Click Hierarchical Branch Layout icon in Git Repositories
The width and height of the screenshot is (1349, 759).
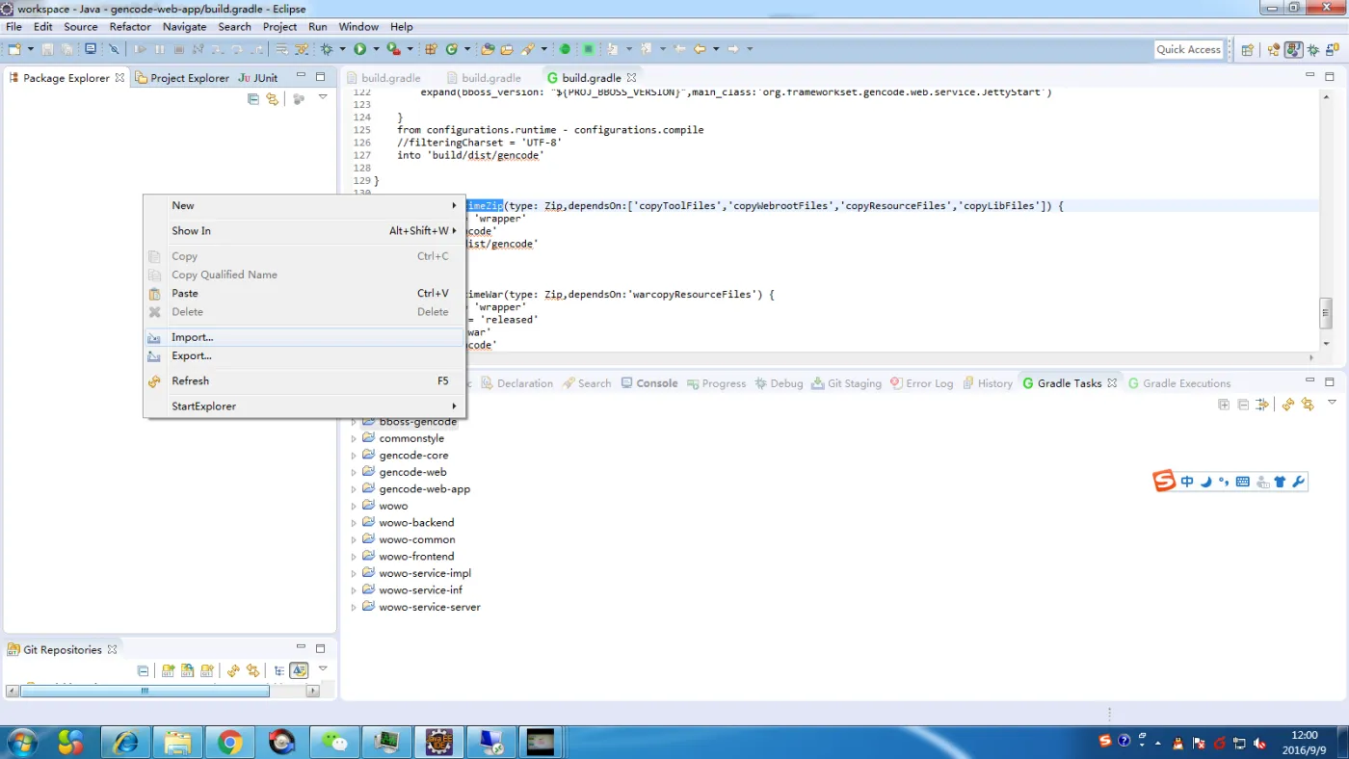tap(279, 670)
